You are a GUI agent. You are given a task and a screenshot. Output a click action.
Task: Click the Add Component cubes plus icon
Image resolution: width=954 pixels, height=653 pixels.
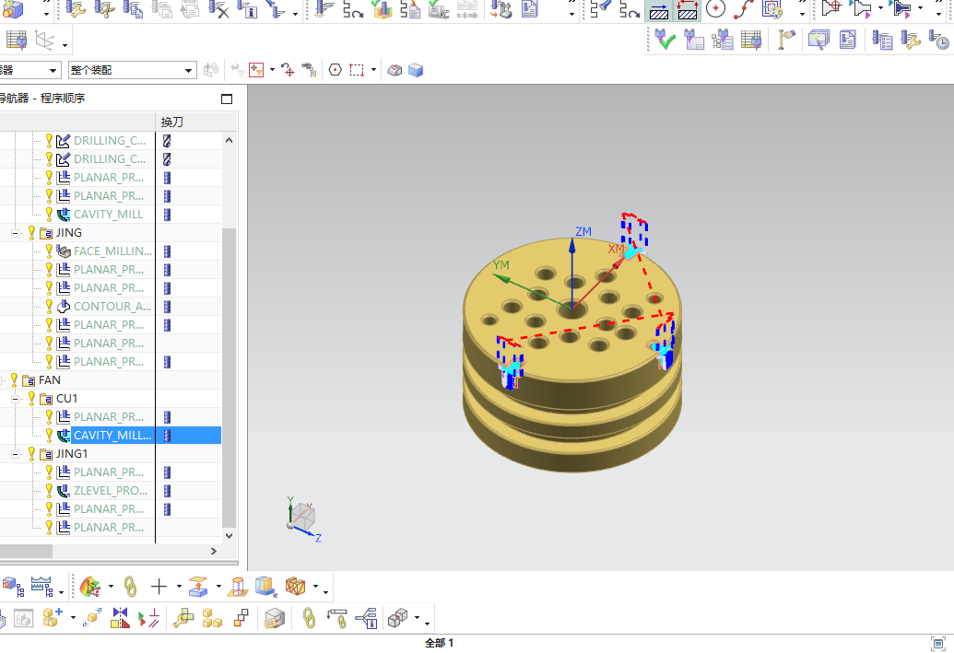53,618
